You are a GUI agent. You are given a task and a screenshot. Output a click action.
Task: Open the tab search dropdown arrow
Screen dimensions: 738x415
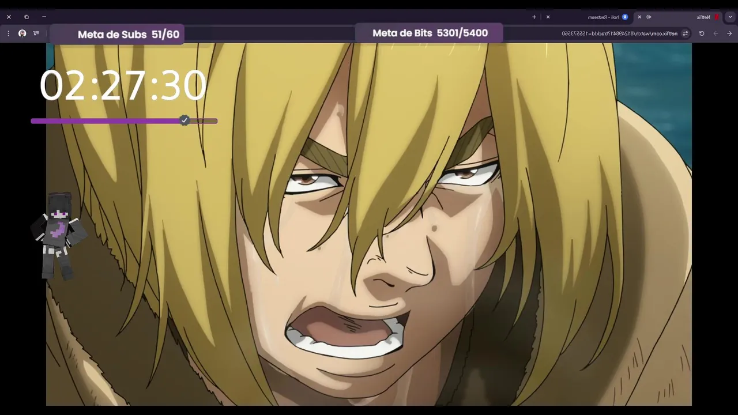coord(731,17)
